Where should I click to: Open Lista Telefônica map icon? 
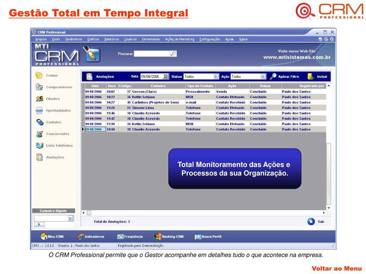[40, 146]
